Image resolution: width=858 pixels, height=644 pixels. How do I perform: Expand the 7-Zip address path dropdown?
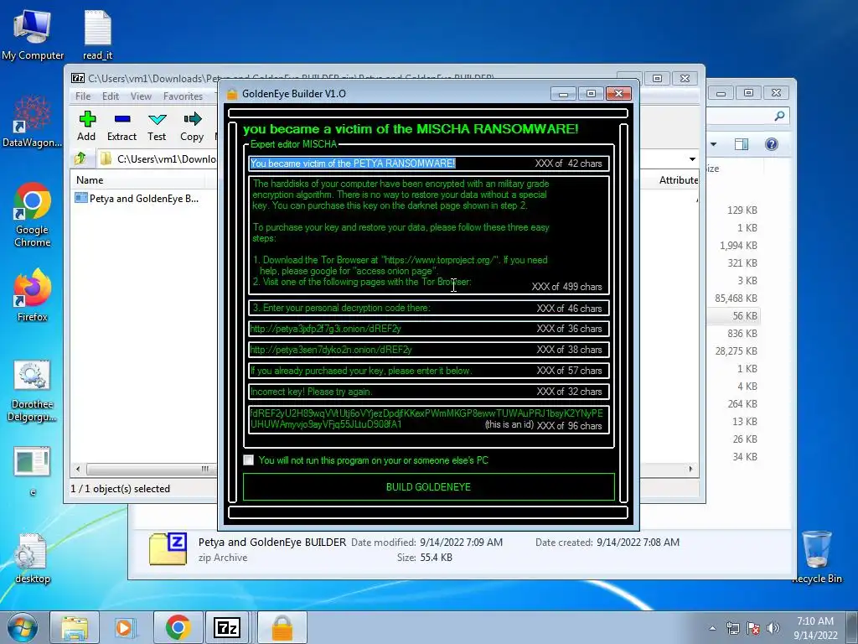coord(692,159)
